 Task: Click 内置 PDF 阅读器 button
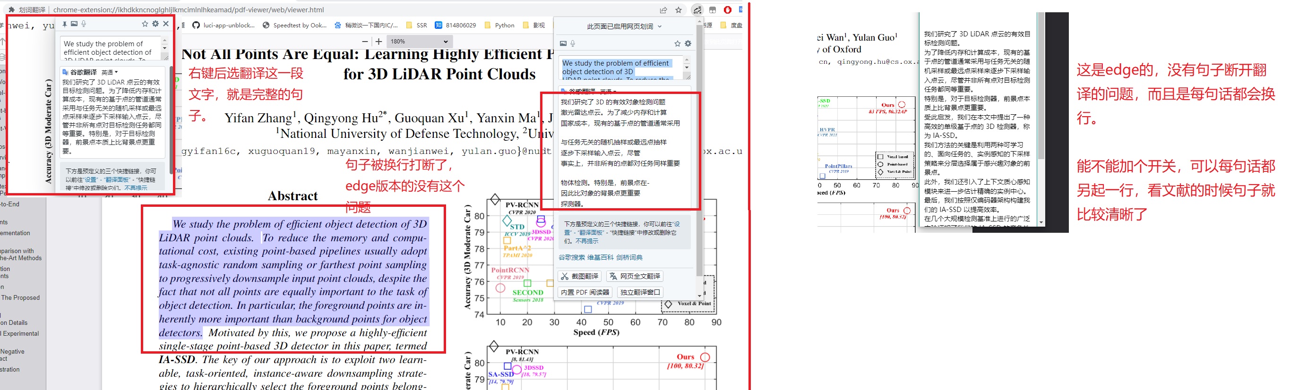point(585,292)
